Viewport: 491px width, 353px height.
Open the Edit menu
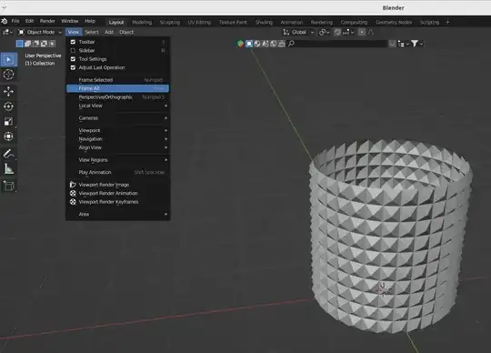[x=30, y=21]
